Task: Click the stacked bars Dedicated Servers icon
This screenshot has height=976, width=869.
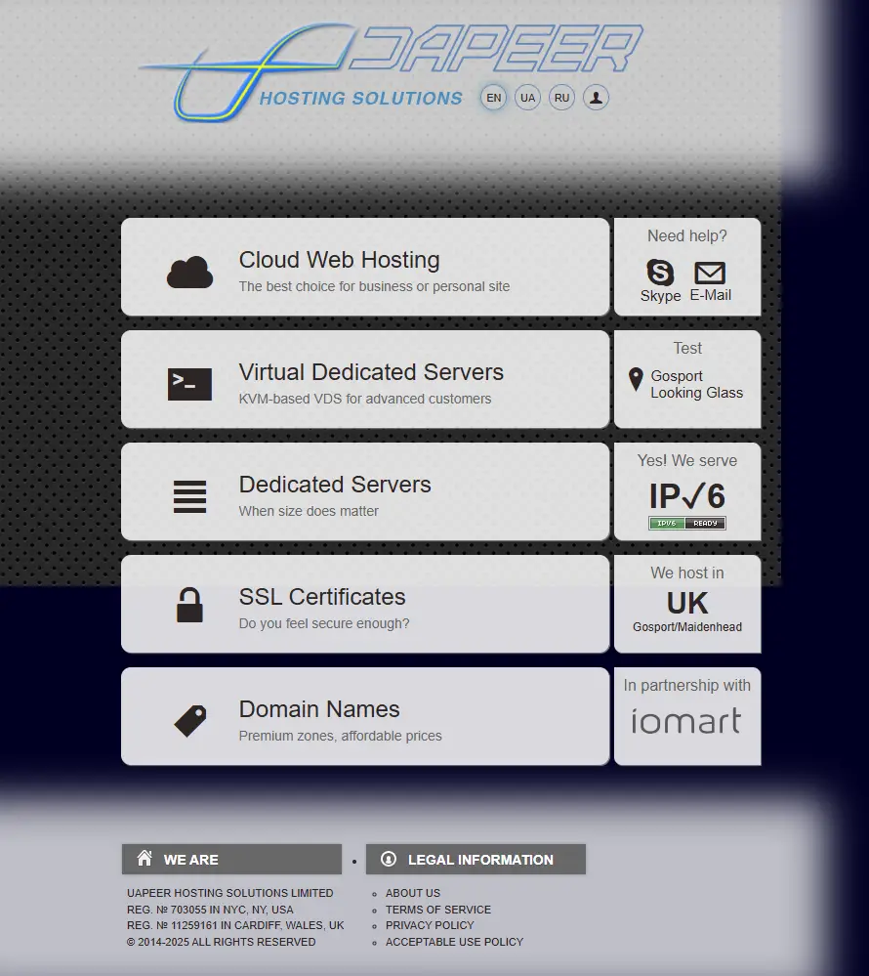Action: point(189,496)
